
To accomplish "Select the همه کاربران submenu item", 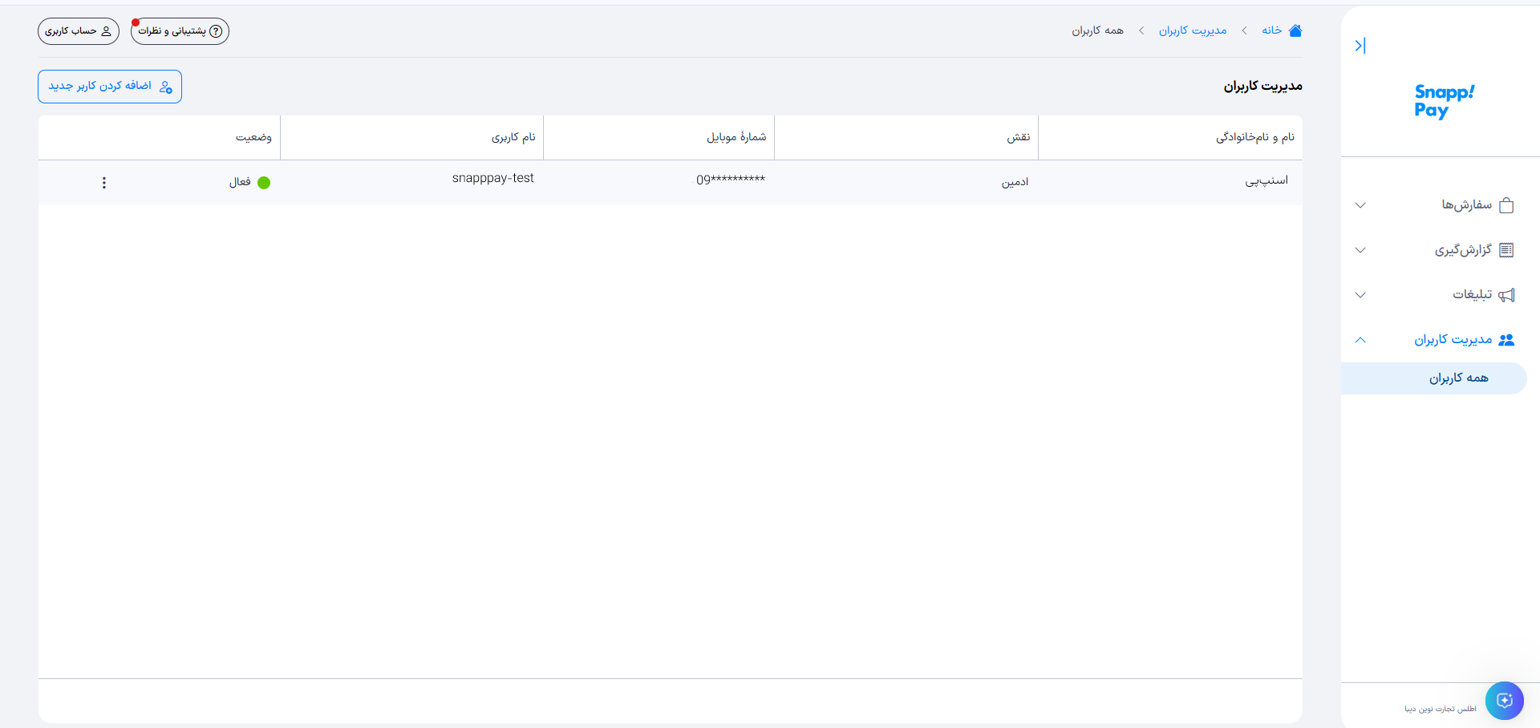I will coord(1434,378).
